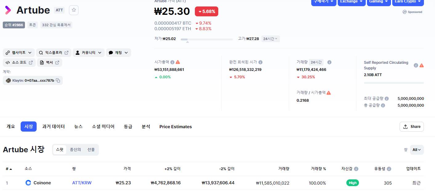Click the ₩11,585,010,022 volume cell
The width and height of the screenshot is (435, 192).
click(272, 183)
